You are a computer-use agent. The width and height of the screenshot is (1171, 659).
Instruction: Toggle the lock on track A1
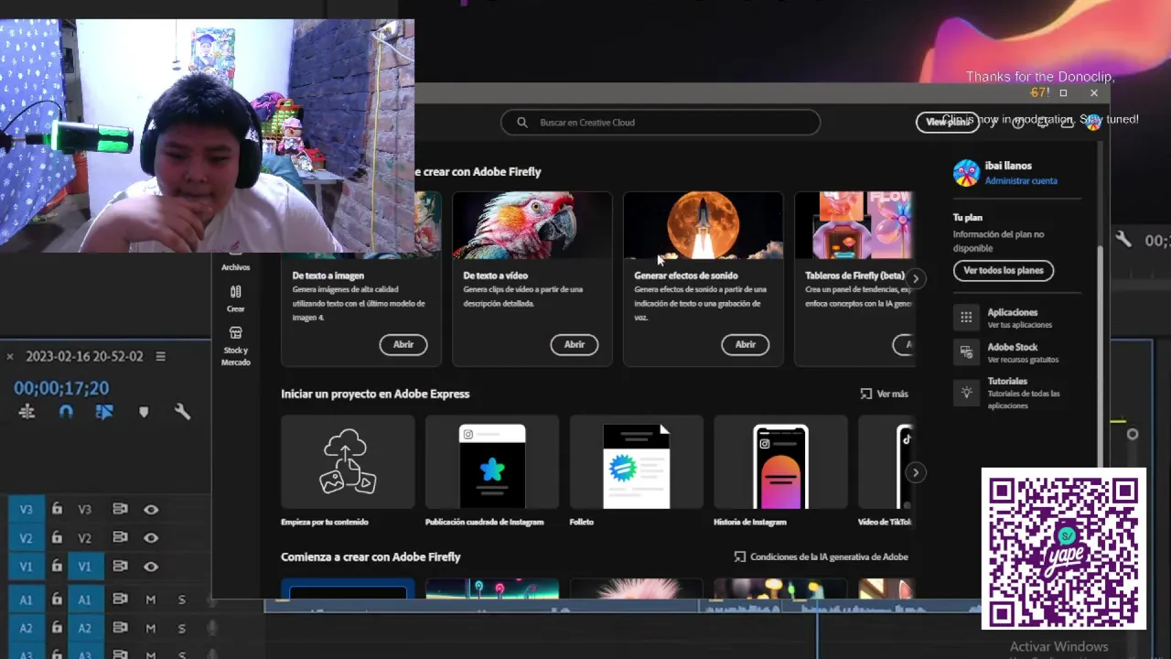pyautogui.click(x=57, y=599)
